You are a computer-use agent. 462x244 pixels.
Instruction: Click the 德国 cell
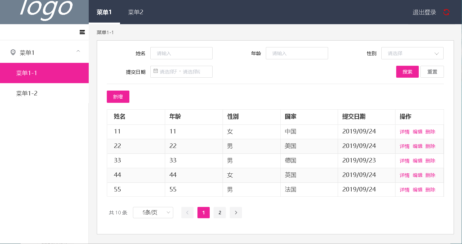(309, 161)
